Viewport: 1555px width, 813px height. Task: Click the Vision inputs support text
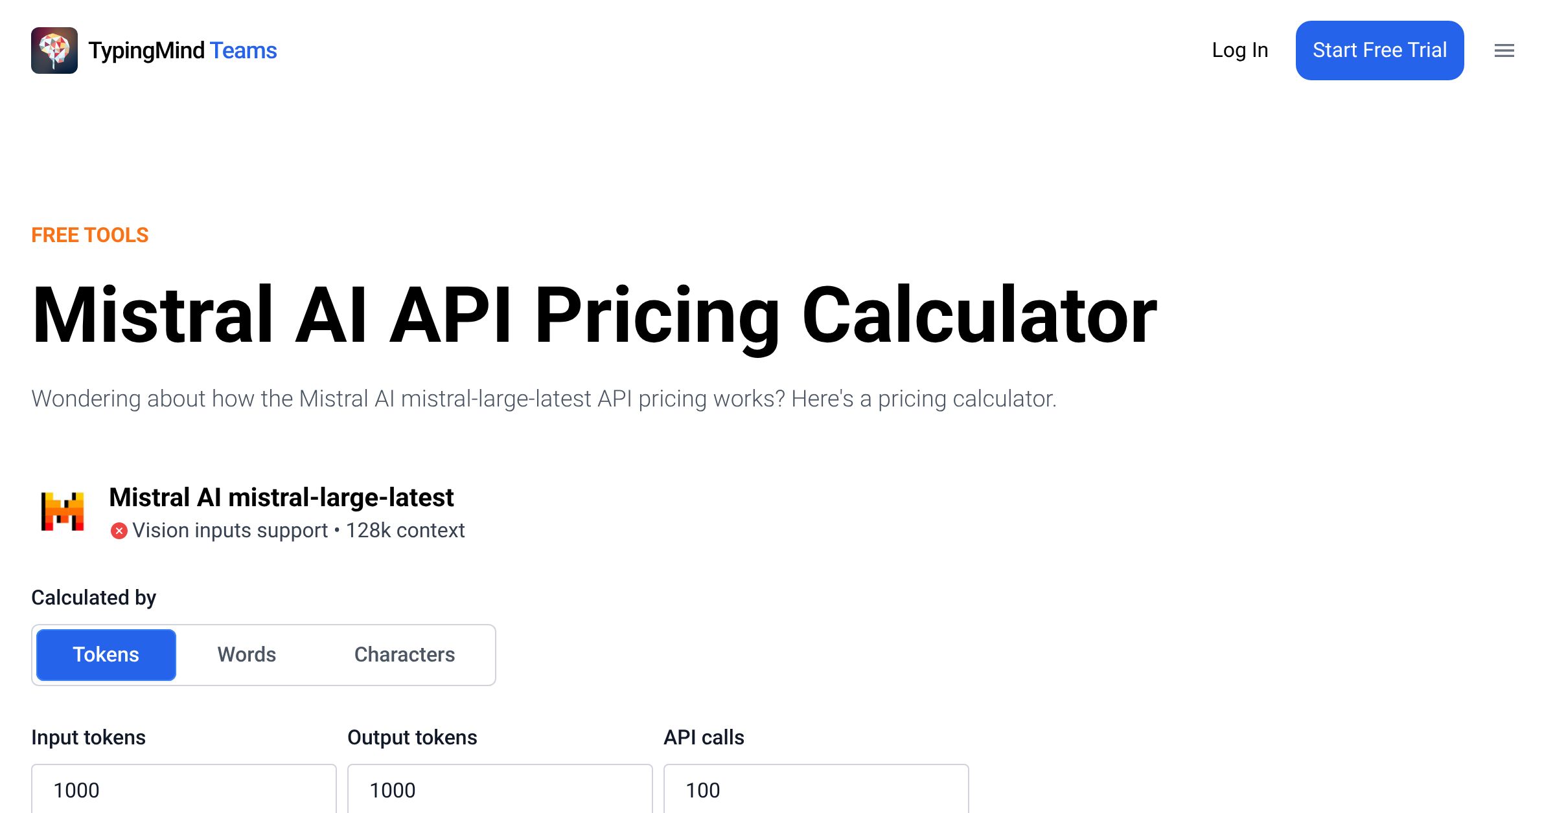[x=230, y=531]
